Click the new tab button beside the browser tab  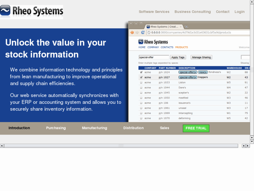tap(187, 27)
